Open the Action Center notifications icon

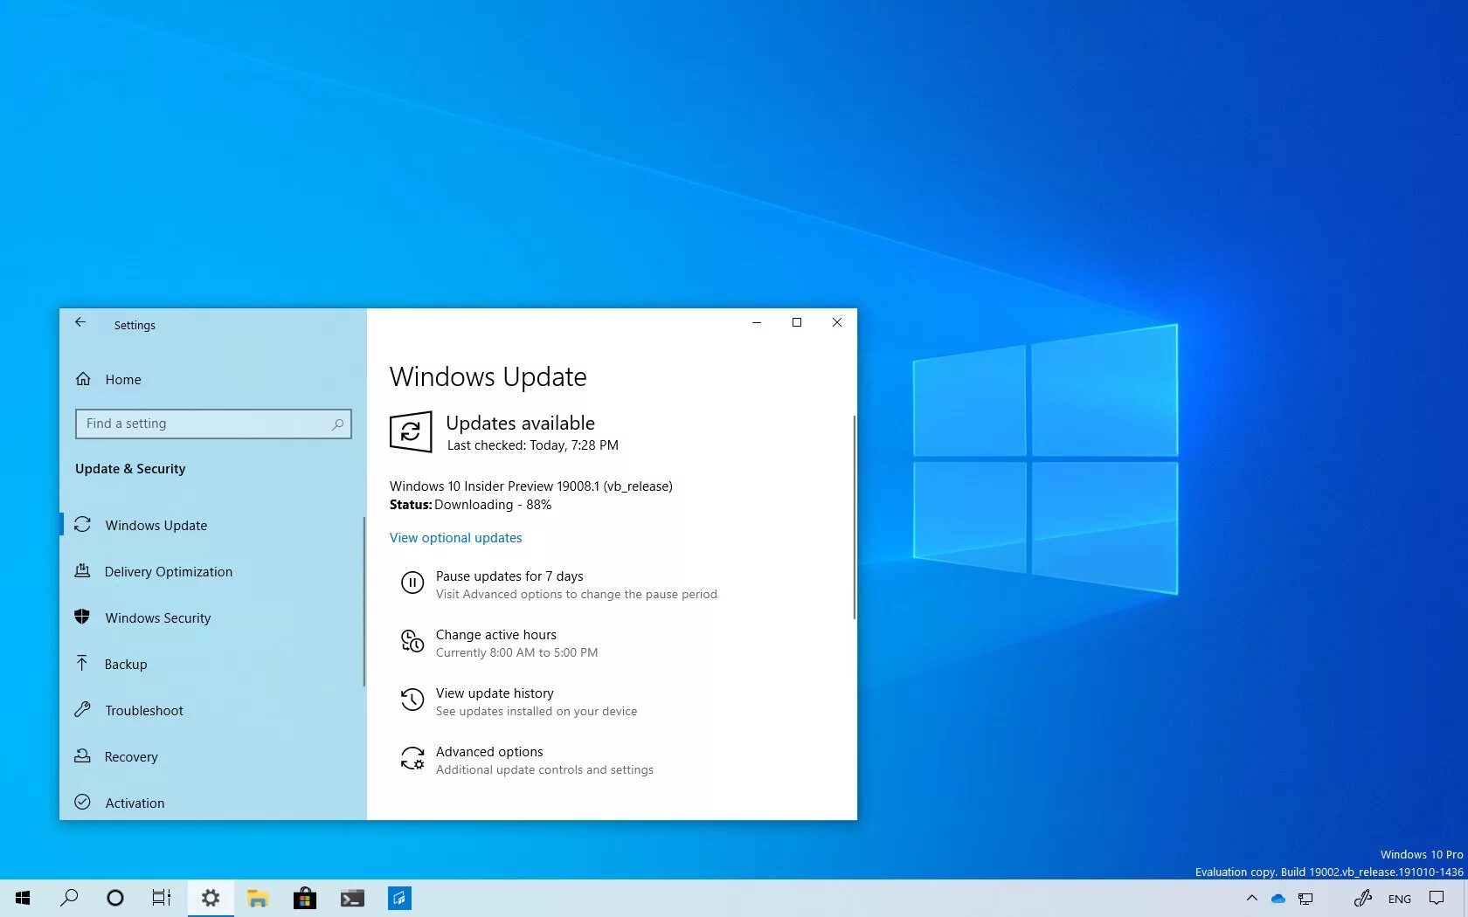click(x=1437, y=898)
